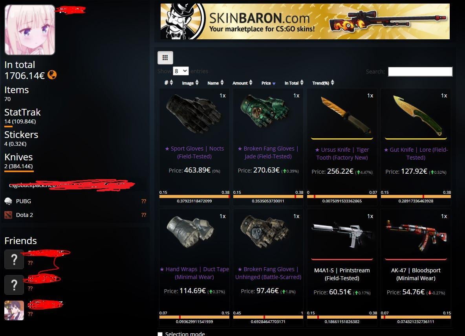Sort the table by Name column
The height and width of the screenshot is (336, 465).
coord(216,83)
